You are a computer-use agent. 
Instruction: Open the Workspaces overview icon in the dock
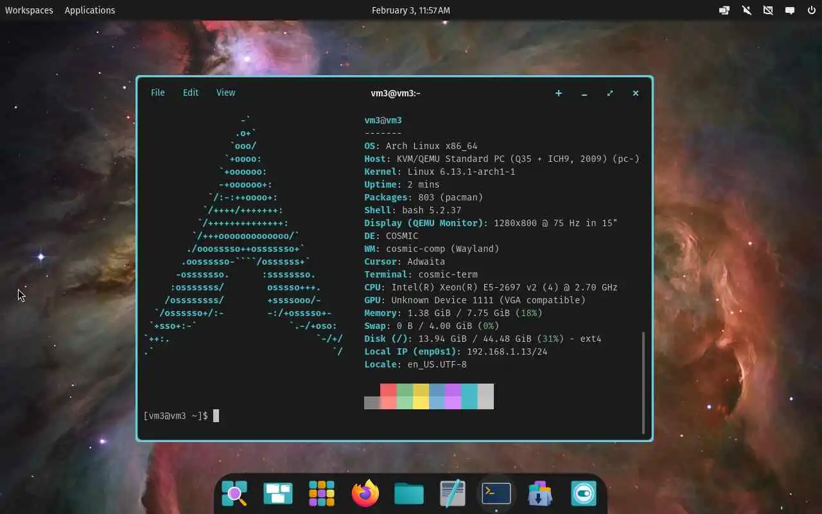coord(278,493)
